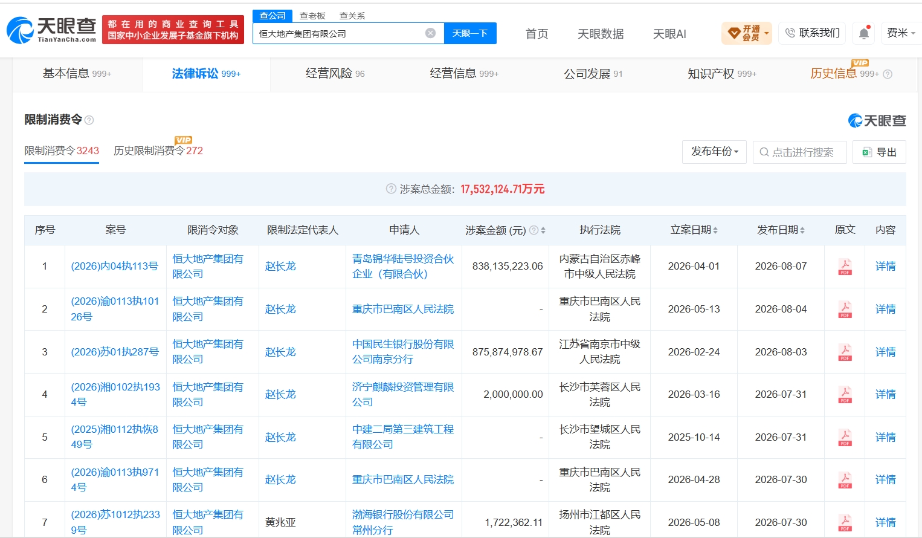
Task: Open PDF for case (2026)渝0113执9714号
Action: tap(845, 480)
